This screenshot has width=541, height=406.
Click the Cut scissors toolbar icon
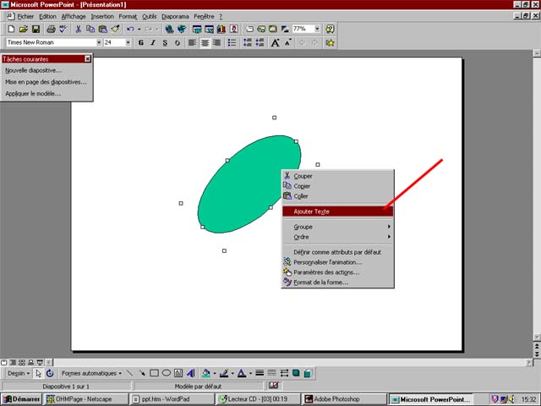point(79,29)
